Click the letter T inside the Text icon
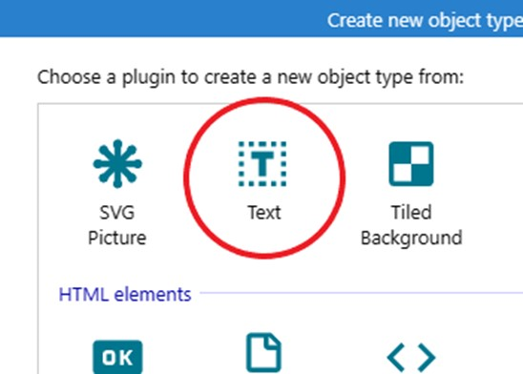Viewport: 523px width, 374px height. tap(262, 164)
